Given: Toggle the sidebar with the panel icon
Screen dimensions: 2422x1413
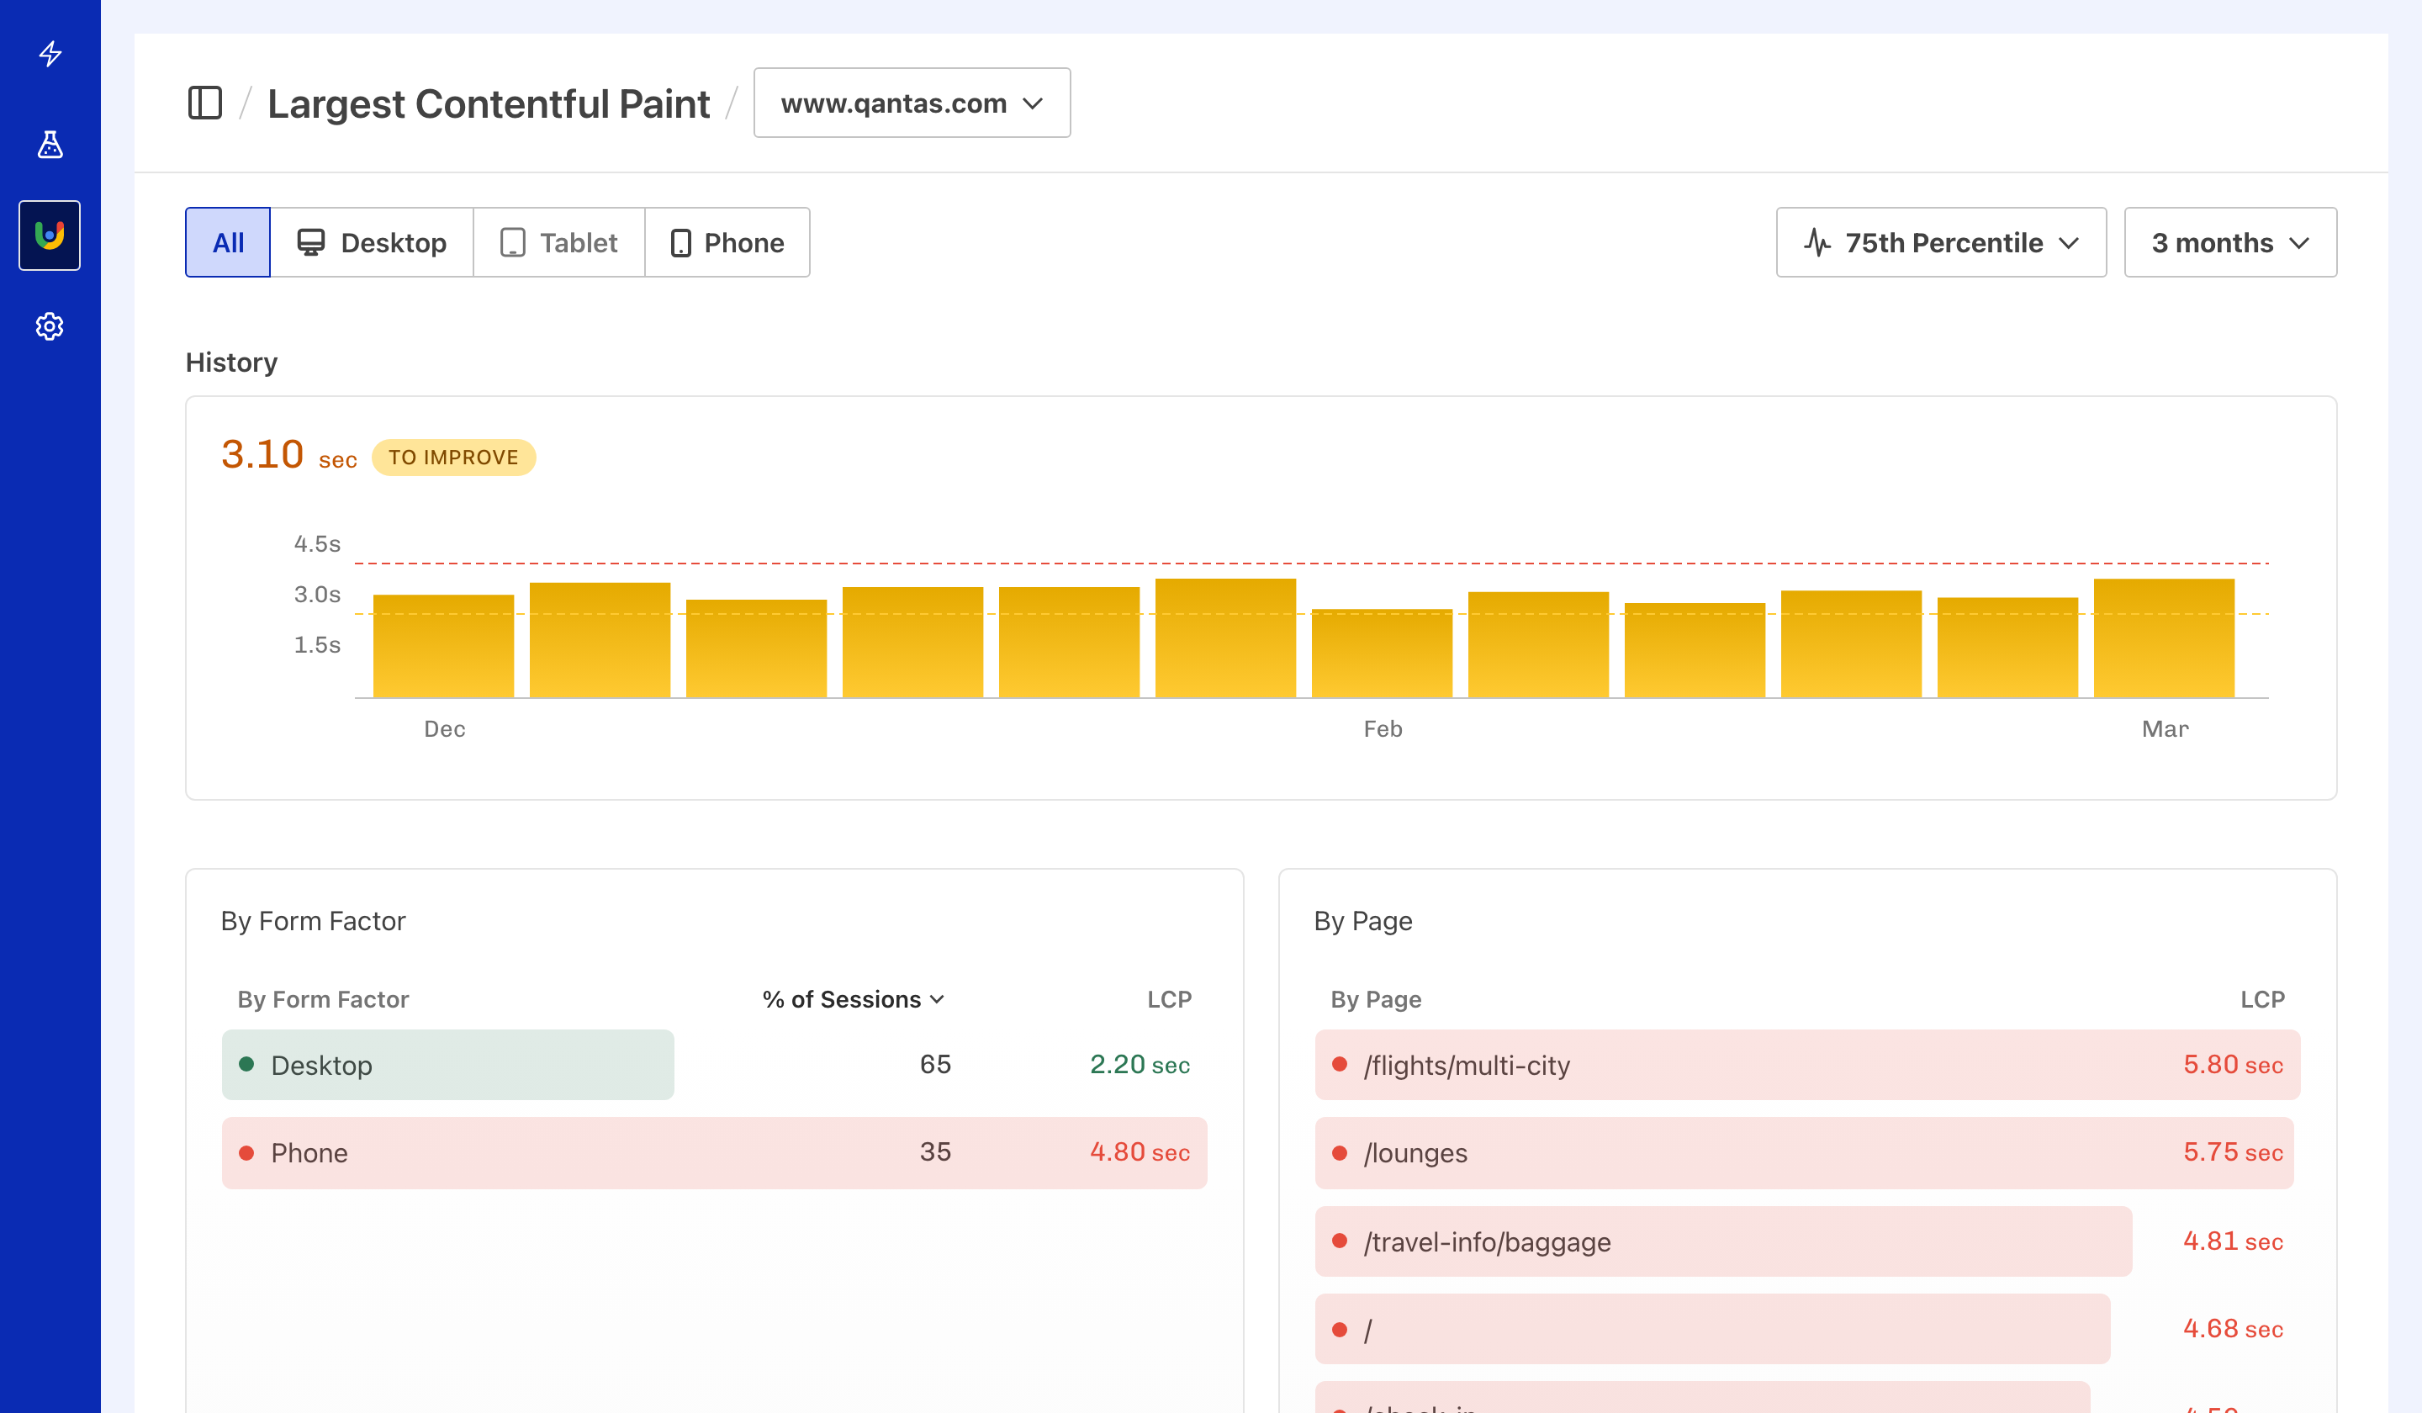Looking at the screenshot, I should point(204,103).
